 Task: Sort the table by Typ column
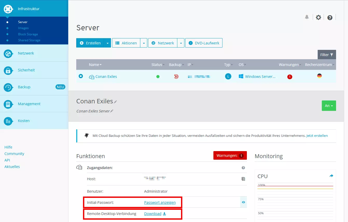pos(228,65)
